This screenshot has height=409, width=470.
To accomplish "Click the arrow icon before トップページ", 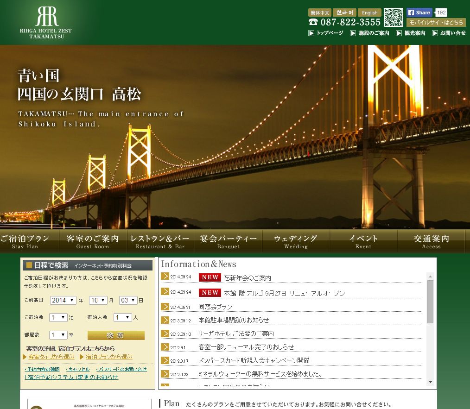I will click(311, 33).
